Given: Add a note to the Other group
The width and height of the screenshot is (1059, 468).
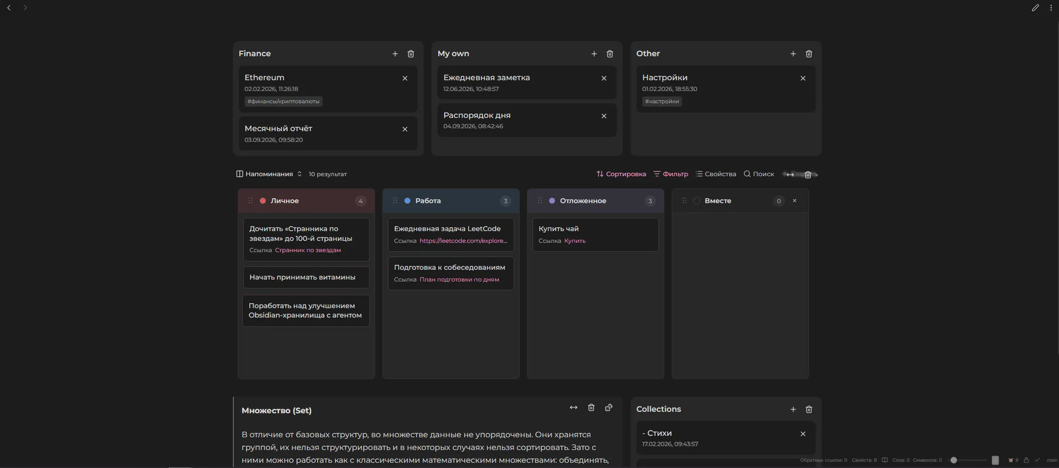Looking at the screenshot, I should click(x=793, y=54).
